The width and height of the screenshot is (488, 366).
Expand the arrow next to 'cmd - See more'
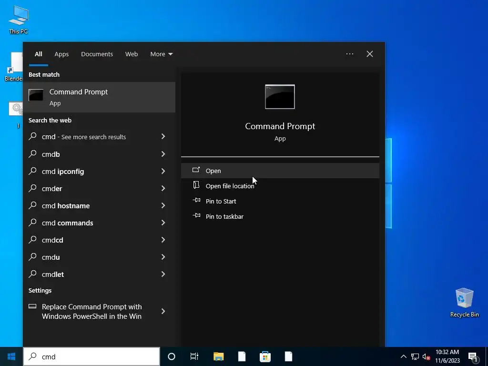tap(163, 136)
